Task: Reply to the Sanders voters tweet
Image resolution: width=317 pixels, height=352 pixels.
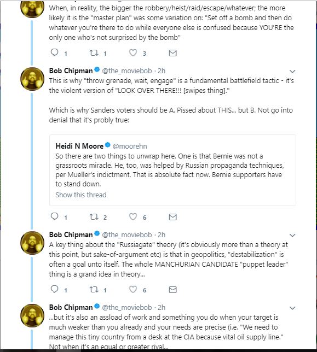Action: (54, 216)
